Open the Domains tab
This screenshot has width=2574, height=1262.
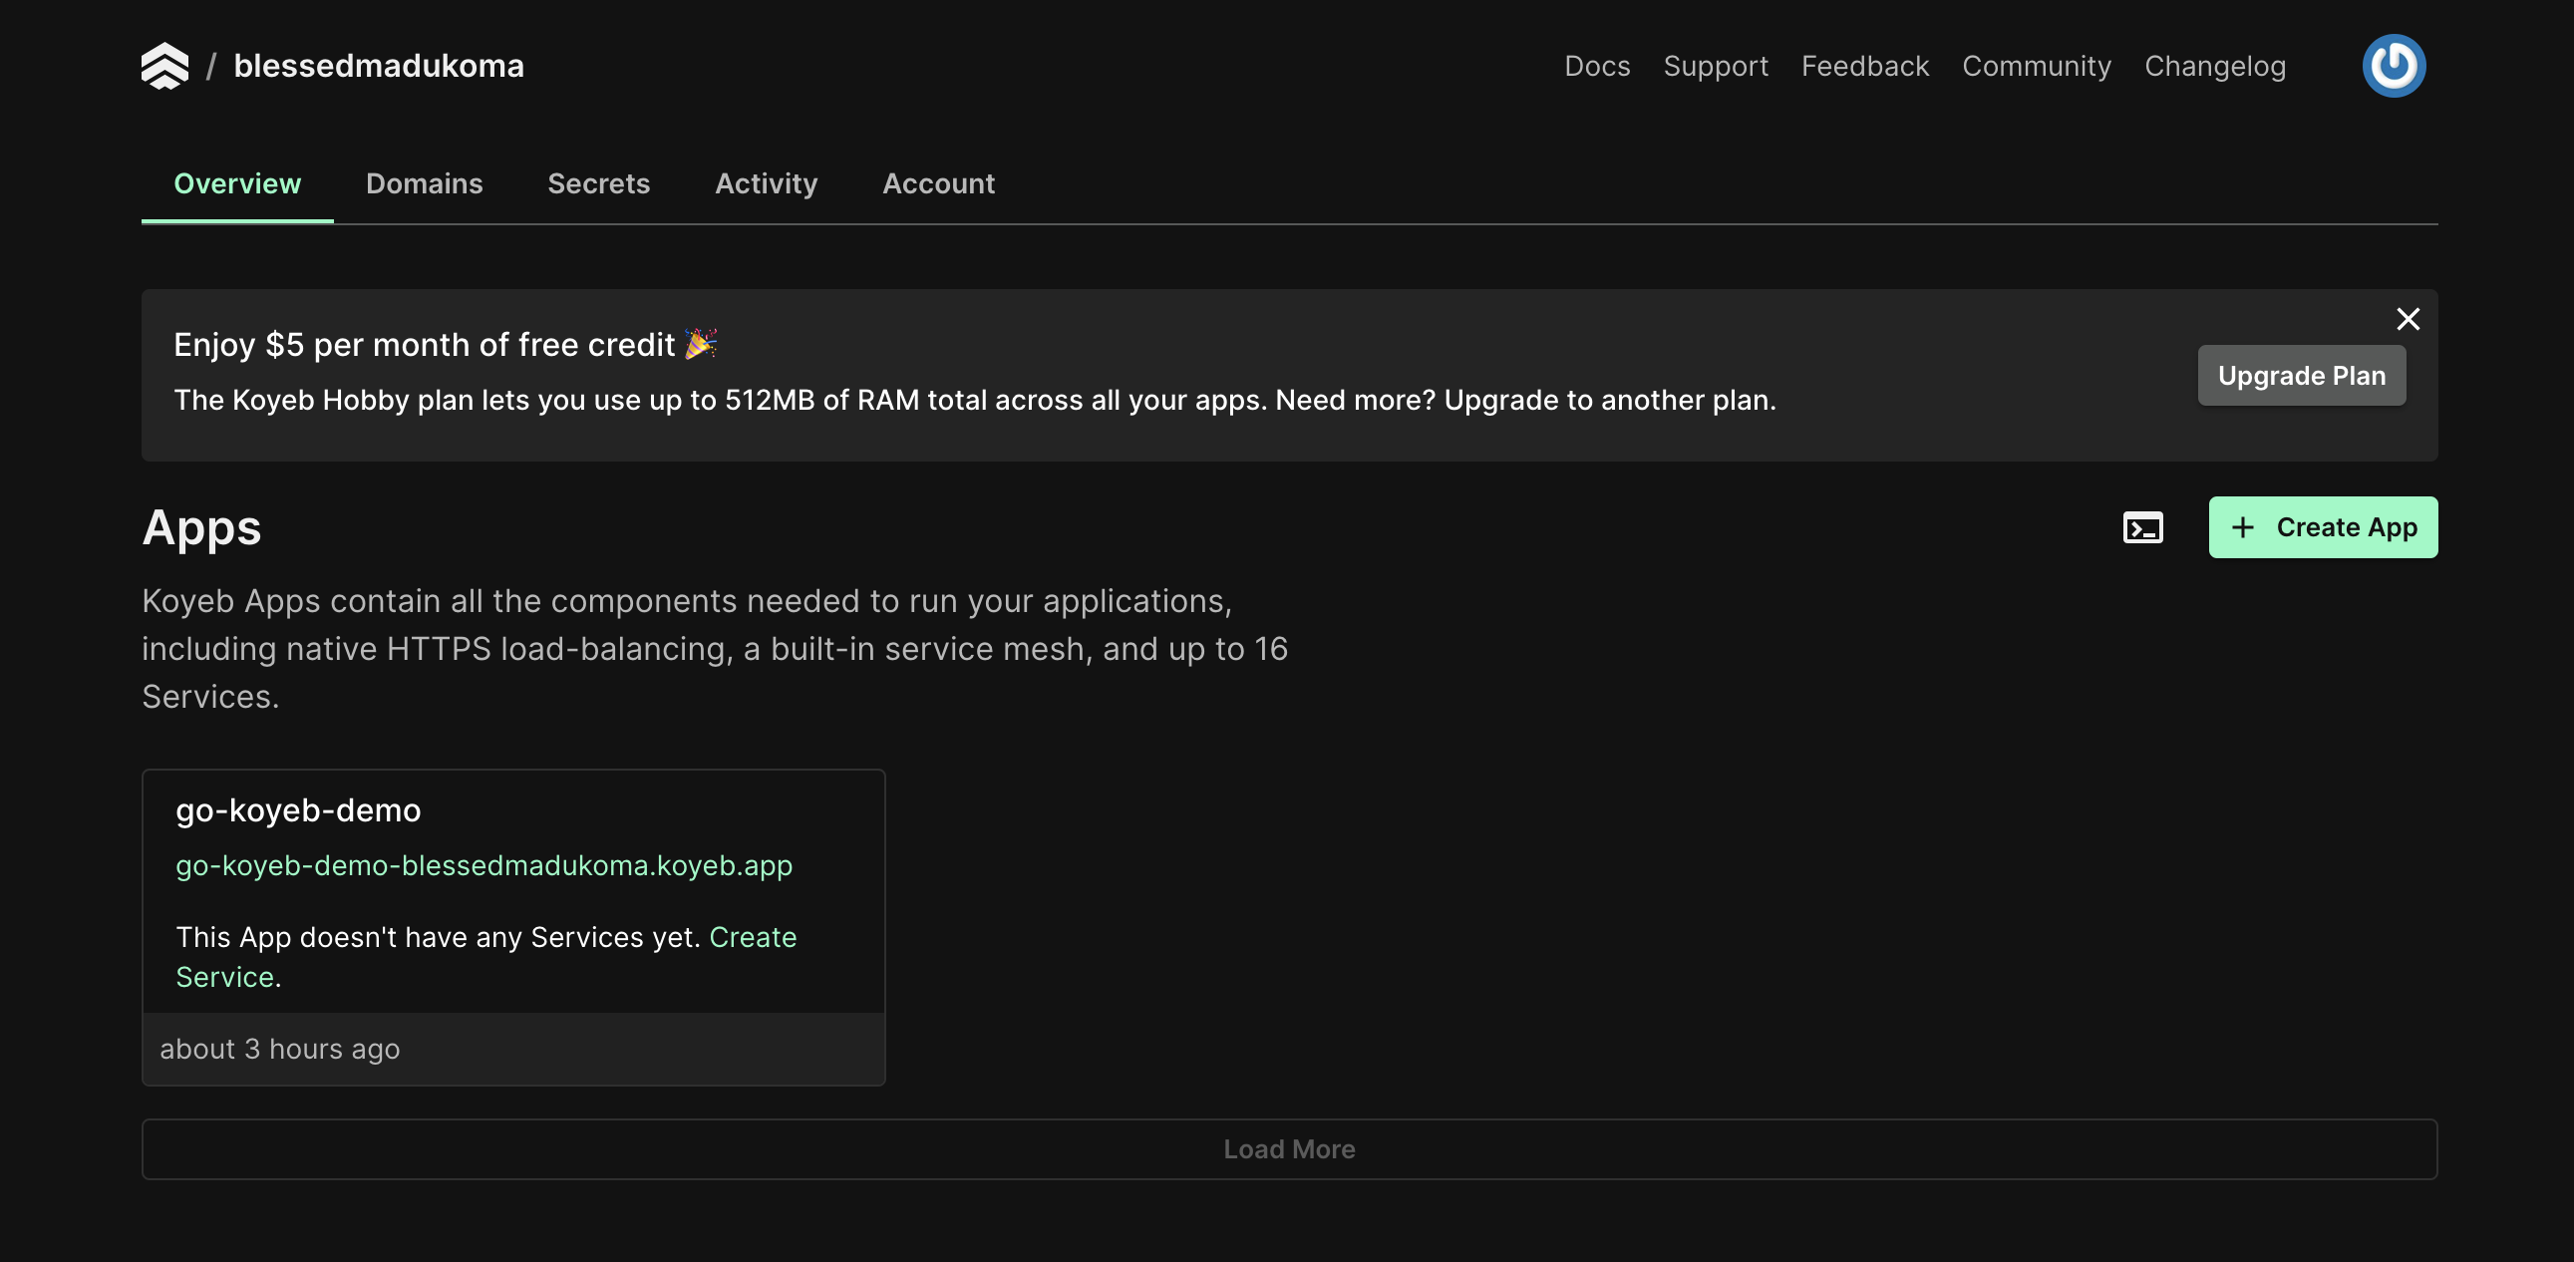pyautogui.click(x=424, y=183)
